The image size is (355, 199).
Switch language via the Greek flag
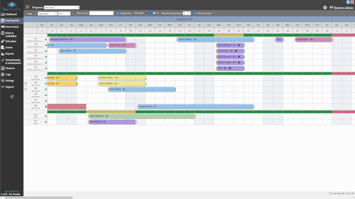click(x=348, y=2)
